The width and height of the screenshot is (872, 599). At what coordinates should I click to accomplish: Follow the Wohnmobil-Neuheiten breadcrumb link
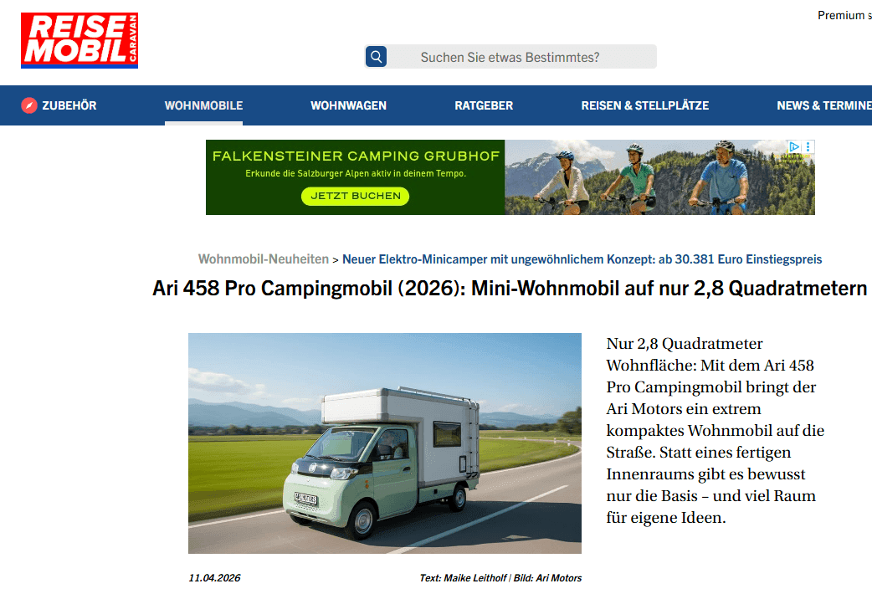264,259
